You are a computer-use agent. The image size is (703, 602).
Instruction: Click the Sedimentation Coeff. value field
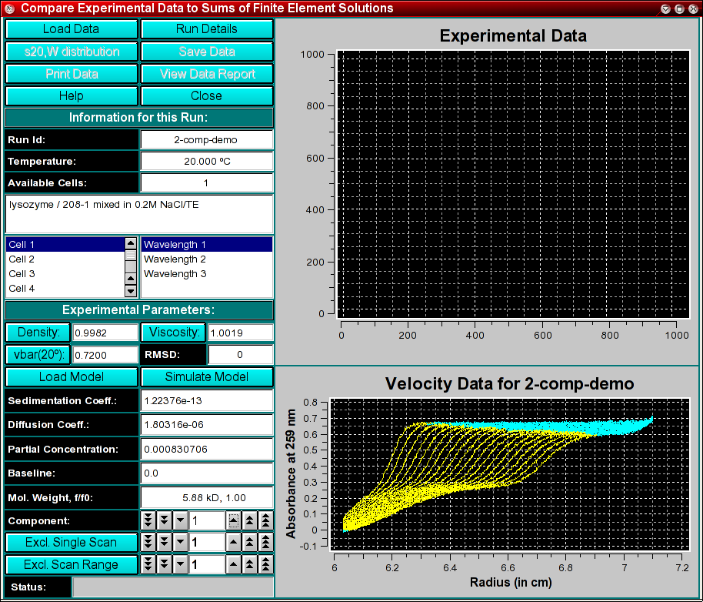(207, 401)
